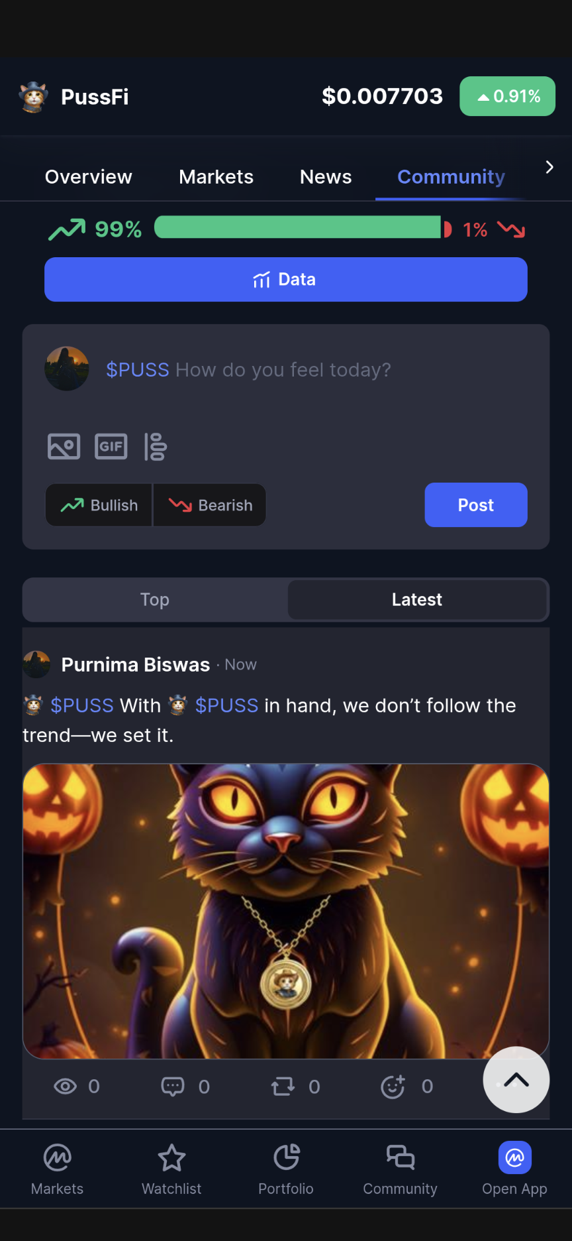Tap the bullish/bearish sentiment bar
Viewport: 572px width, 1241px height.
click(303, 227)
